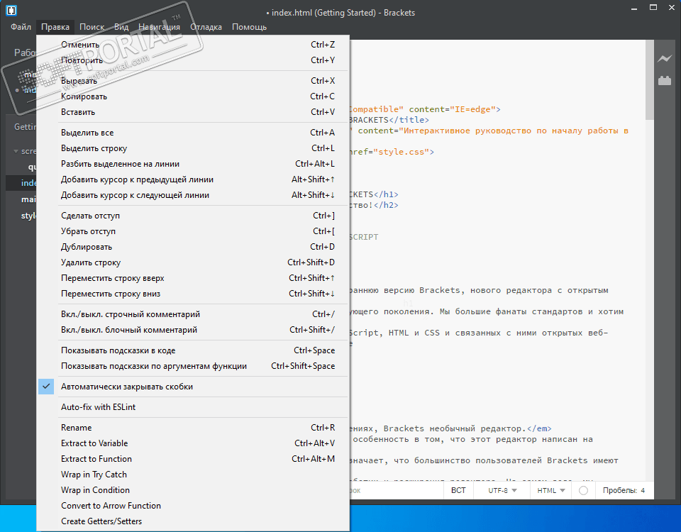Click the linting status circle indicator
This screenshot has width=681, height=532.
click(583, 490)
